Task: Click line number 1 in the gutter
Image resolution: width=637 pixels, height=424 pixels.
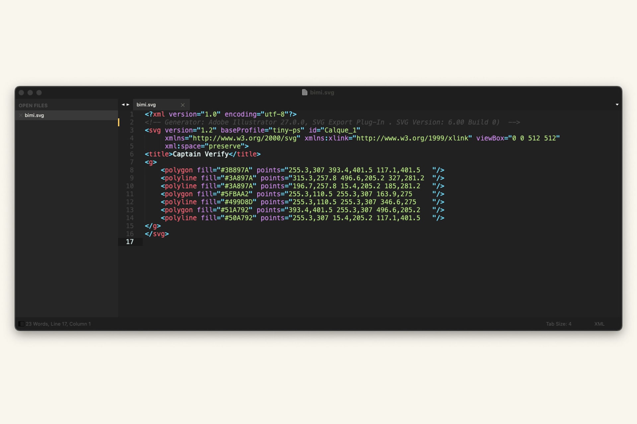Action: (x=132, y=114)
